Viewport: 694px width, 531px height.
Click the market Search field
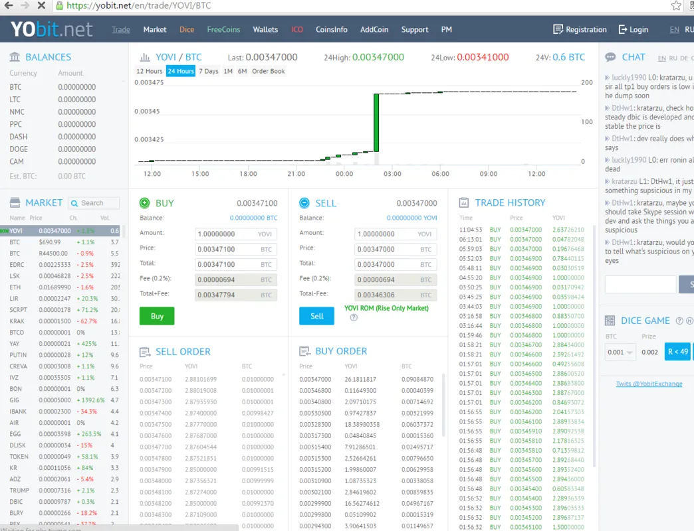coord(94,203)
